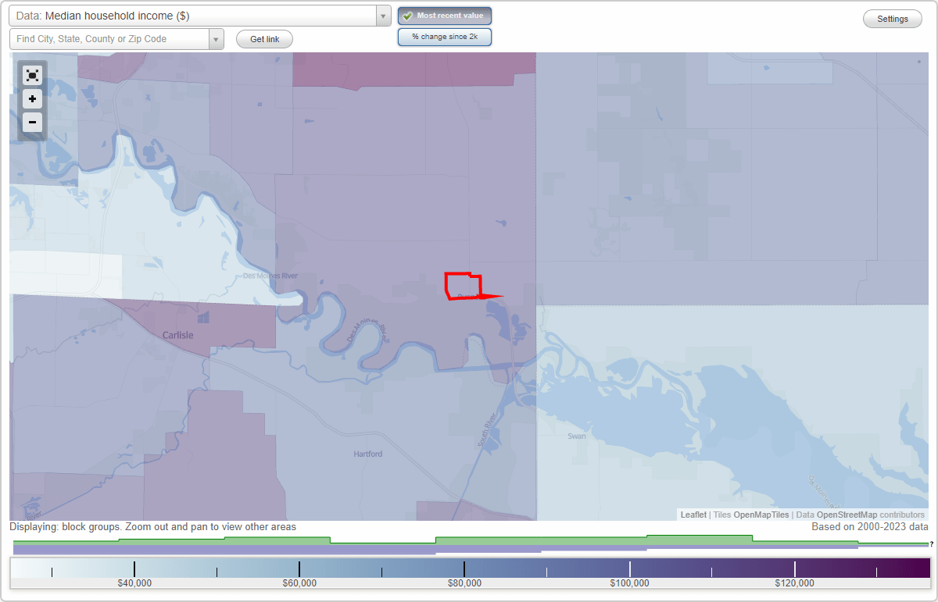Viewport: 938px width, 602px height.
Task: Zoom out using the minus map control
Action: (x=32, y=123)
